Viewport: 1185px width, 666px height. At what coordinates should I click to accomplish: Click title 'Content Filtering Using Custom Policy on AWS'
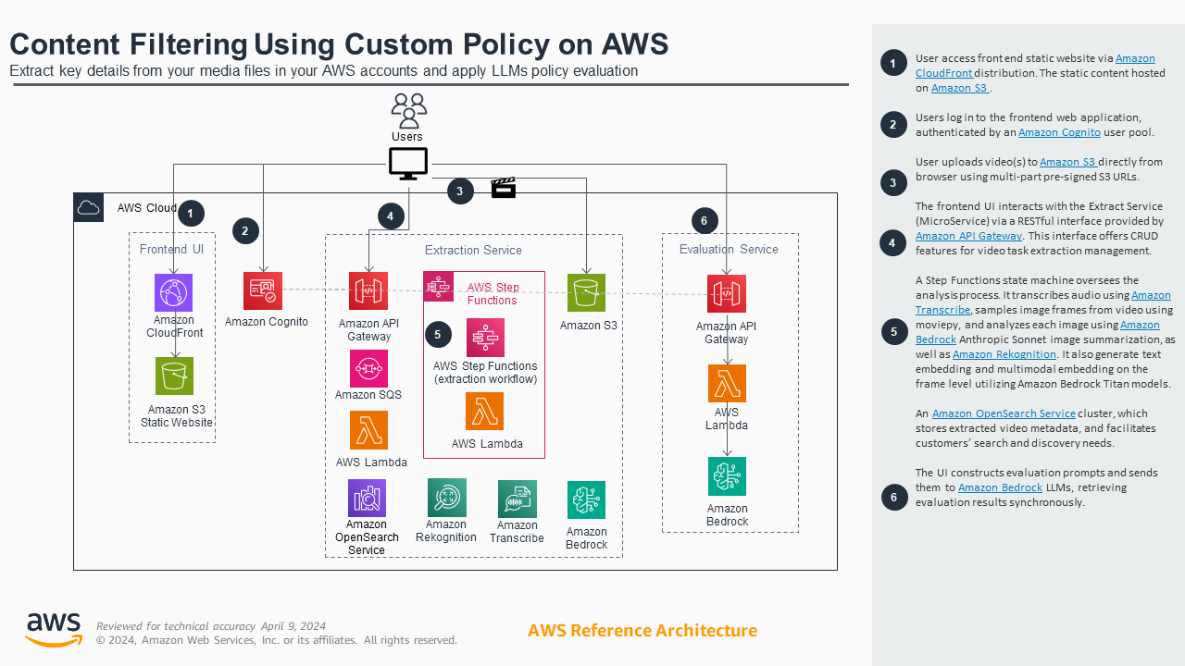pos(339,44)
